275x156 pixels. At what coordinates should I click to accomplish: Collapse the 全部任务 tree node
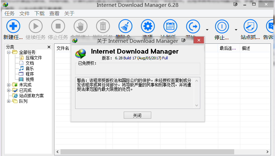8,52
